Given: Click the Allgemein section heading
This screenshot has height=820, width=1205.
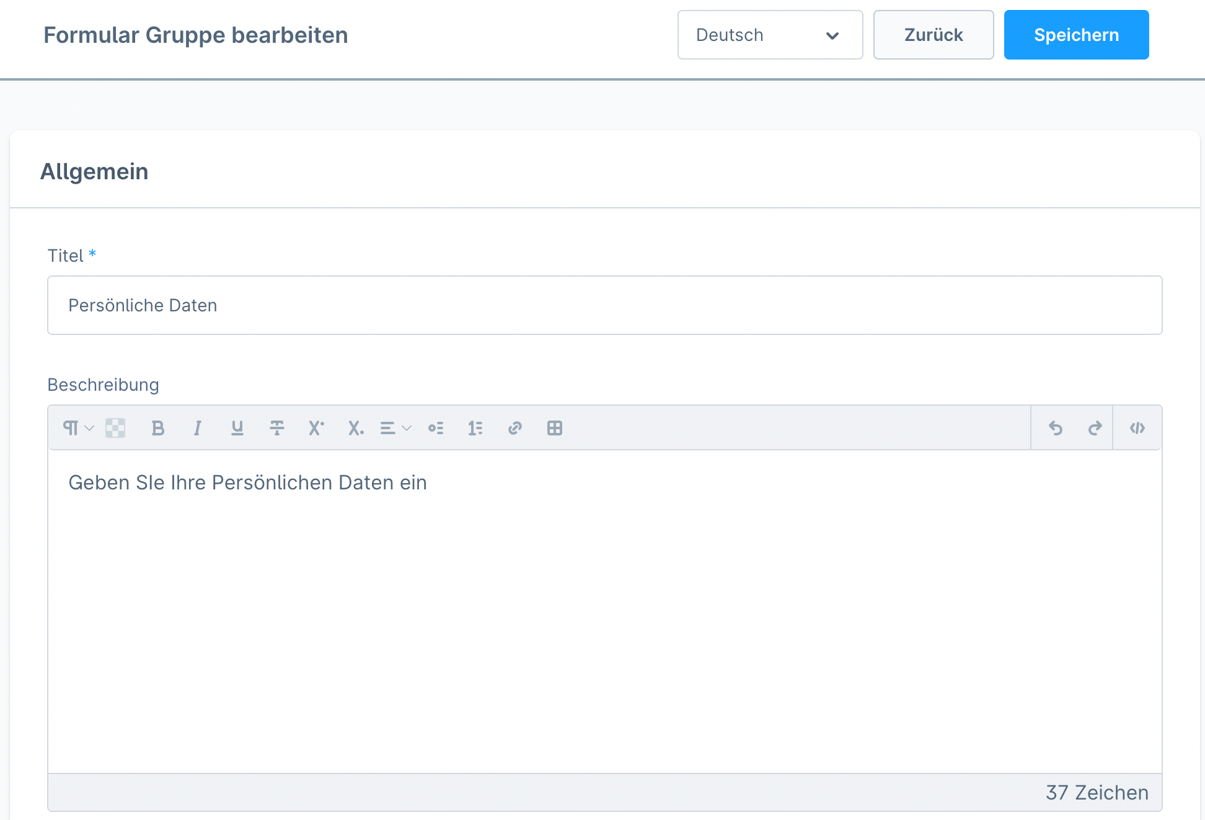Looking at the screenshot, I should pyautogui.click(x=94, y=172).
